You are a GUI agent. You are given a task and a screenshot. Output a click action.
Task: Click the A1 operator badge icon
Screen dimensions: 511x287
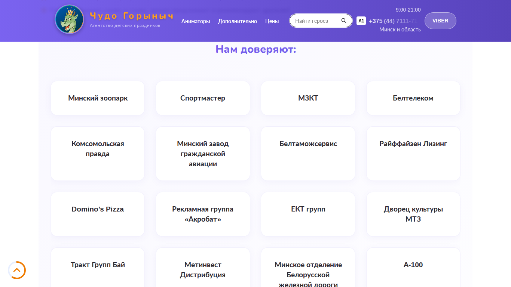click(361, 21)
